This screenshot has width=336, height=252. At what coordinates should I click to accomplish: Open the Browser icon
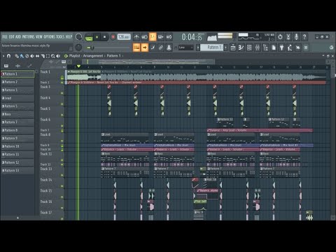265,48
